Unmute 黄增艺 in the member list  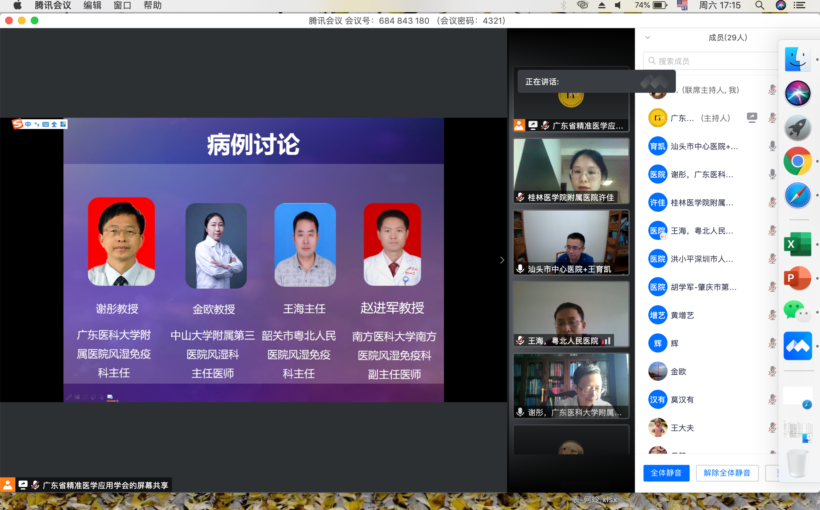(x=772, y=315)
